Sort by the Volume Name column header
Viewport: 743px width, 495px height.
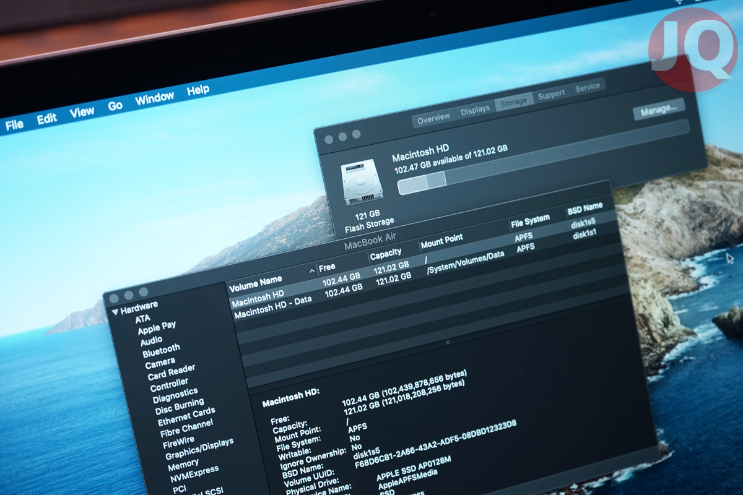pyautogui.click(x=255, y=283)
